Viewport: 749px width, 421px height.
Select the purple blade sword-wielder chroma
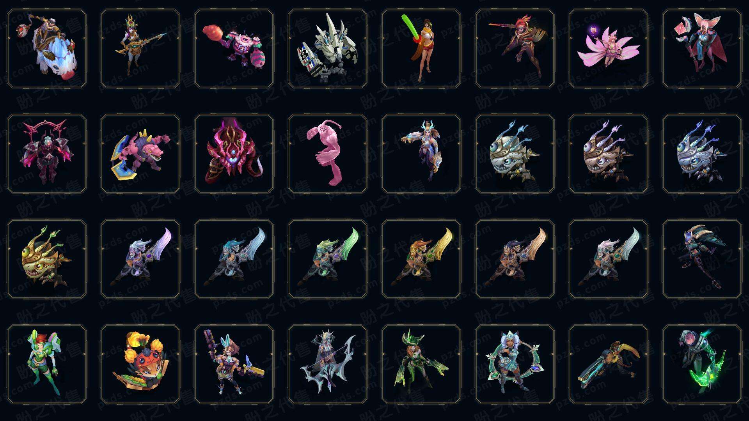point(140,259)
